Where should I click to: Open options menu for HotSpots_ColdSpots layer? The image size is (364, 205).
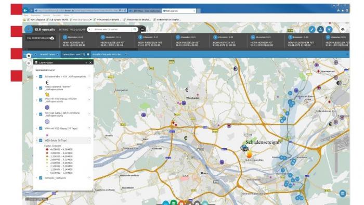click(89, 177)
